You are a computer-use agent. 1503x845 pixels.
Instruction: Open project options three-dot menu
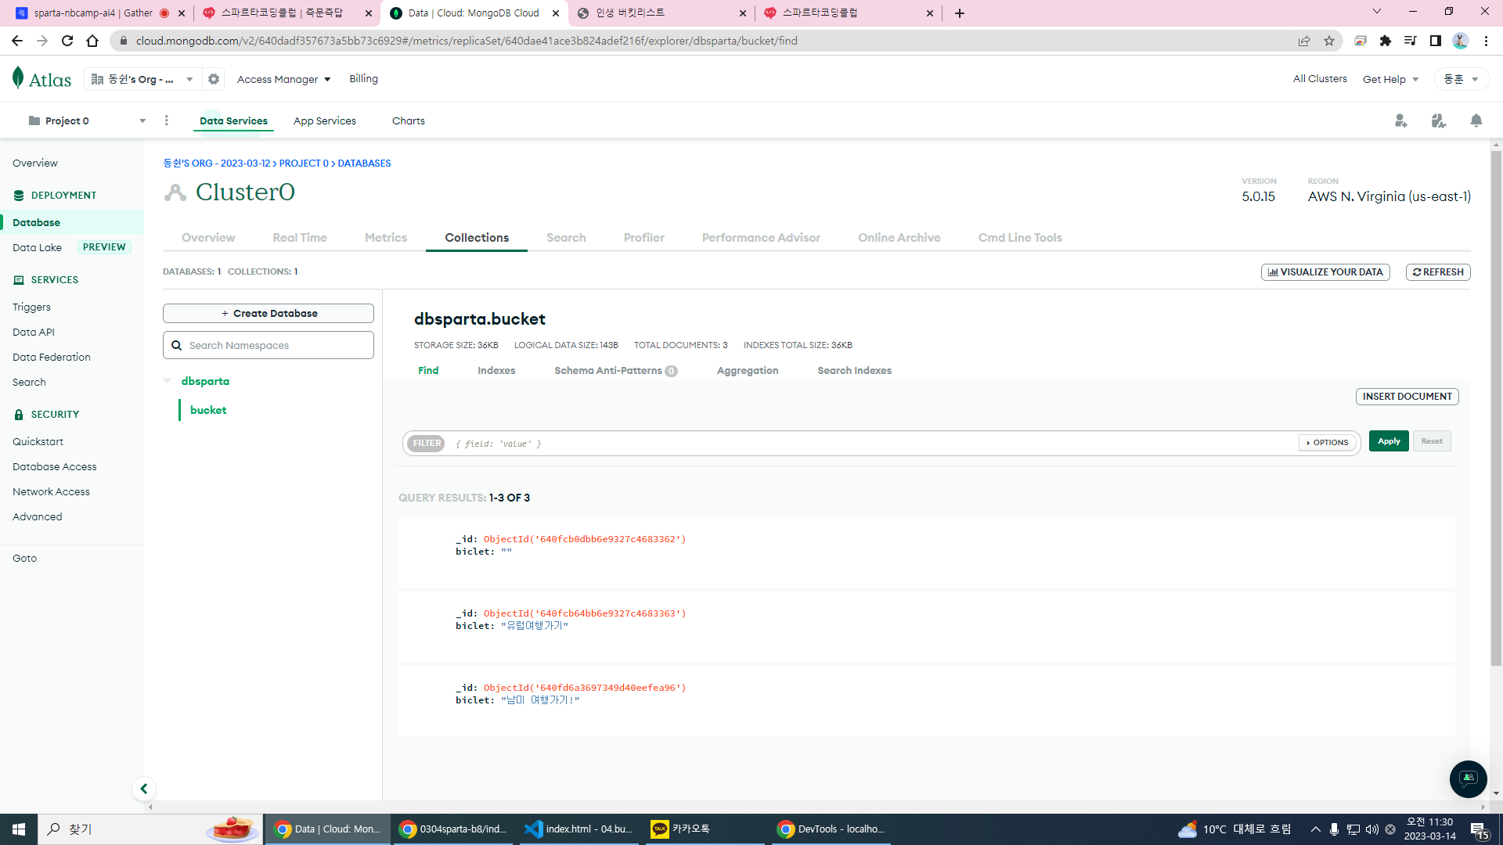point(166,120)
